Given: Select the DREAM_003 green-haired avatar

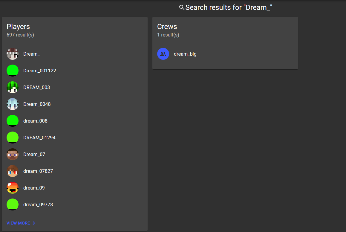Looking at the screenshot, I should [x=13, y=87].
